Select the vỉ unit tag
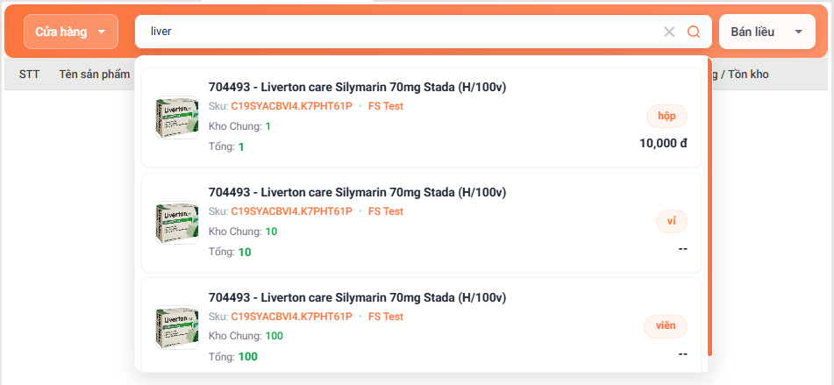 click(671, 221)
